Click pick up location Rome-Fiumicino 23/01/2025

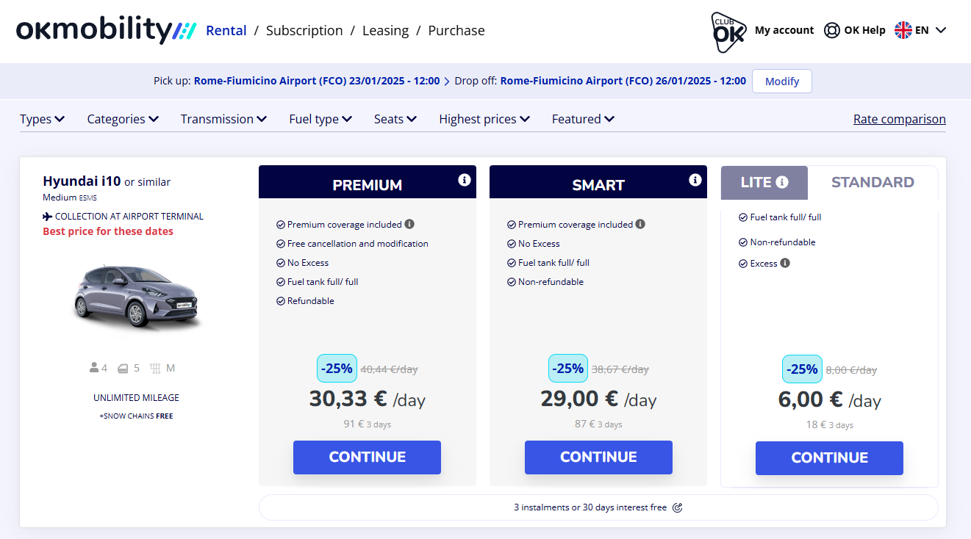click(317, 82)
